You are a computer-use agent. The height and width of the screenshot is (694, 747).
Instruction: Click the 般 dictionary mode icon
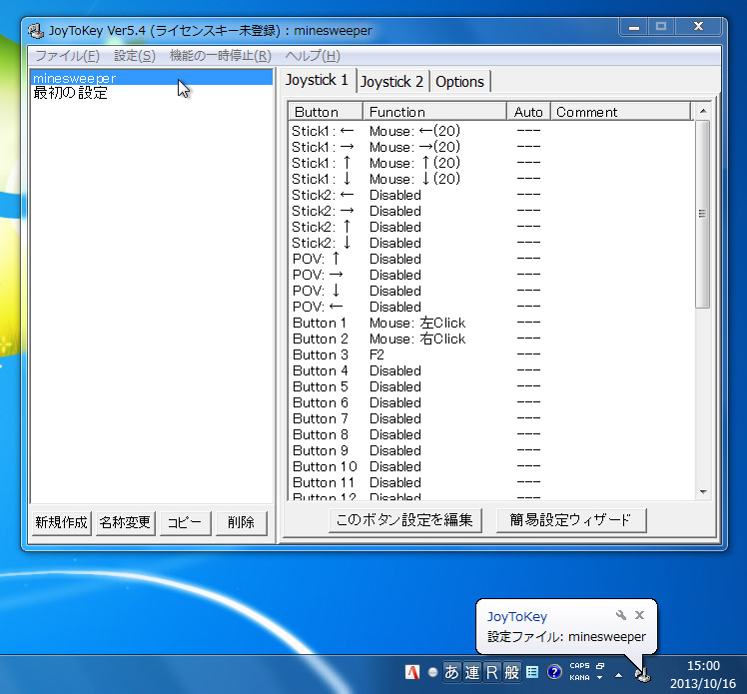click(x=511, y=672)
